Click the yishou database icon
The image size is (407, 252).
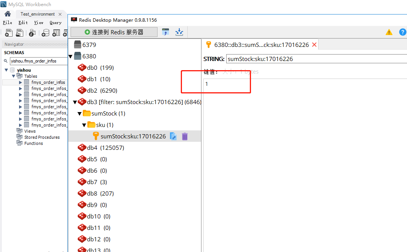click(12, 70)
